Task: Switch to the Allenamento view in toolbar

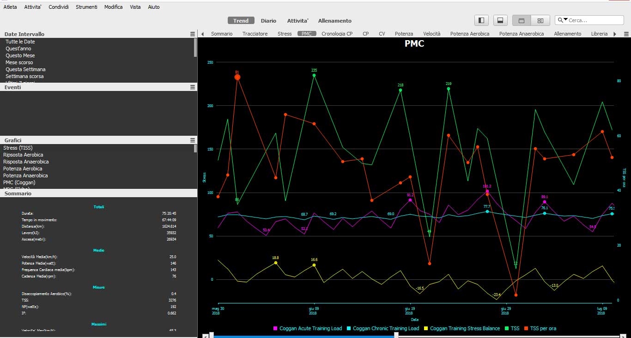Action: [335, 21]
